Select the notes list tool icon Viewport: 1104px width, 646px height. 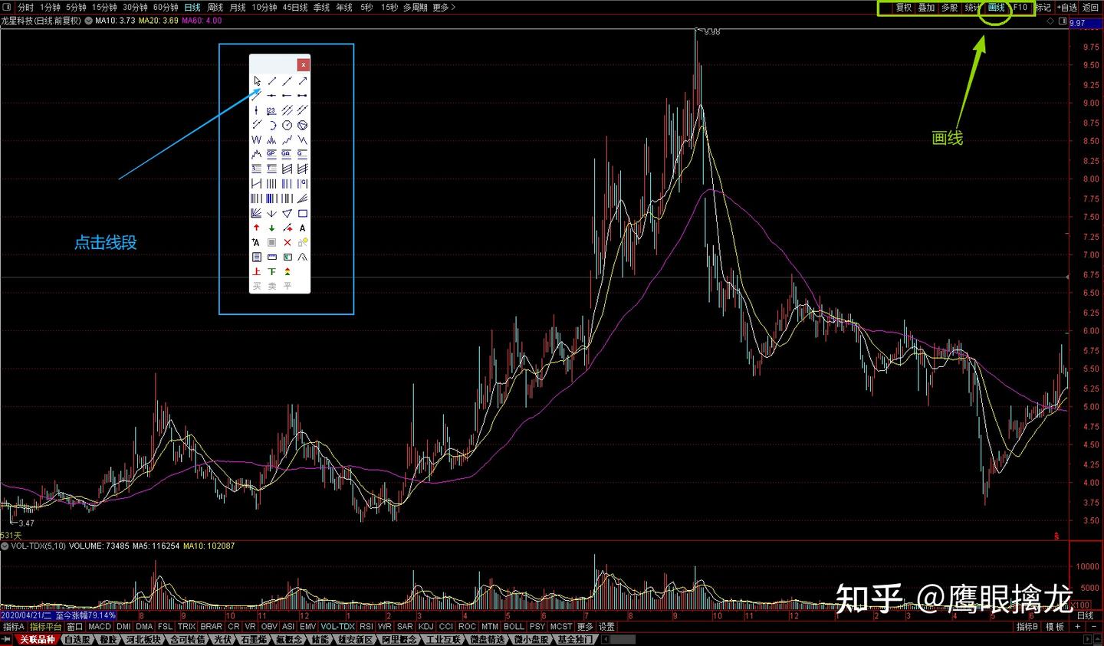pos(257,257)
